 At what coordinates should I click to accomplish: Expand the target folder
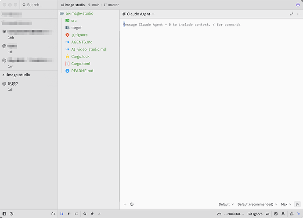76,28
